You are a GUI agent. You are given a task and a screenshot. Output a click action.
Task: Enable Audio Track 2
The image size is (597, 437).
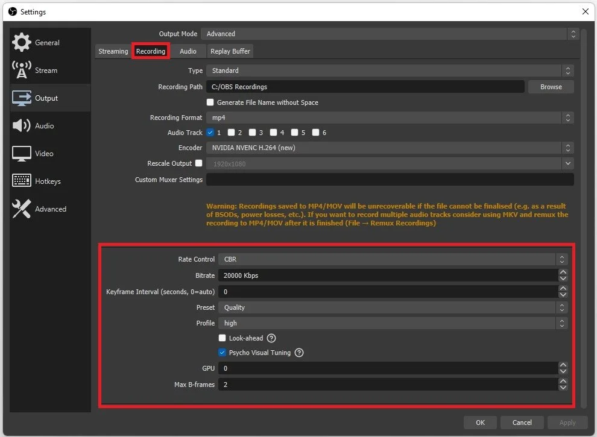coord(231,133)
